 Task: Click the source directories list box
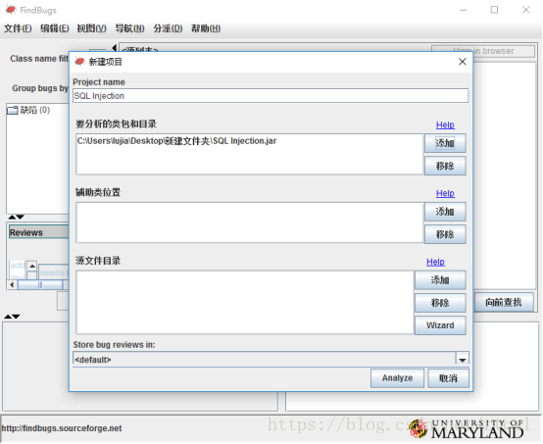point(245,302)
